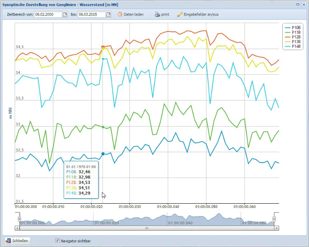Hide the P14B series via the legend

[x=293, y=46]
